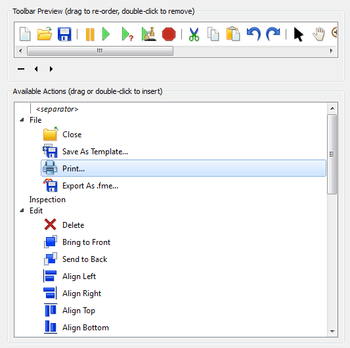This screenshot has height=348, width=350.
Task: Click the red Stop octagon icon
Action: coord(169,34)
